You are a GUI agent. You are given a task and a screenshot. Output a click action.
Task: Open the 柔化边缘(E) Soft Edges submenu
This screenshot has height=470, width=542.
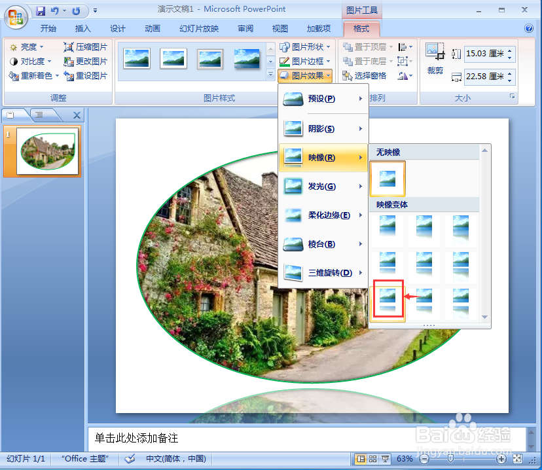(323, 215)
